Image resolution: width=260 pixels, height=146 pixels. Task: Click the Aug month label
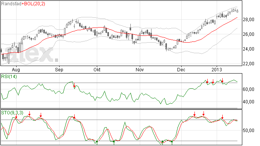16,70
